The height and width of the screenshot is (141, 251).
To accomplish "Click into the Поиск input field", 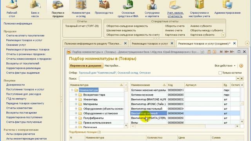I will (157, 78).
